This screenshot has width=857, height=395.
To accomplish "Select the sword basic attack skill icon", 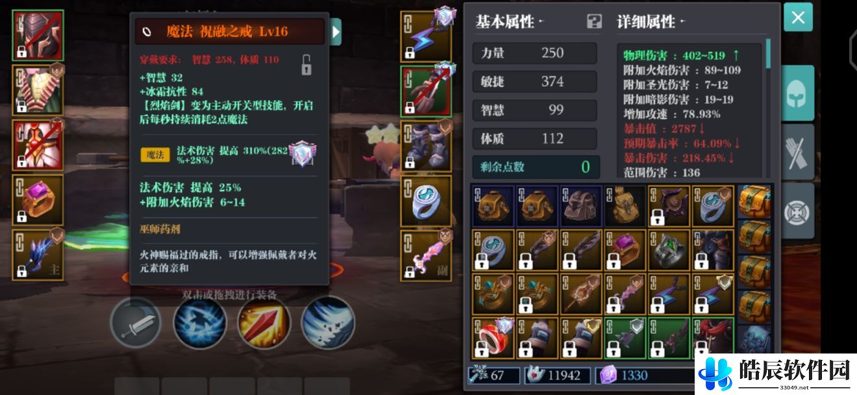I will point(135,322).
